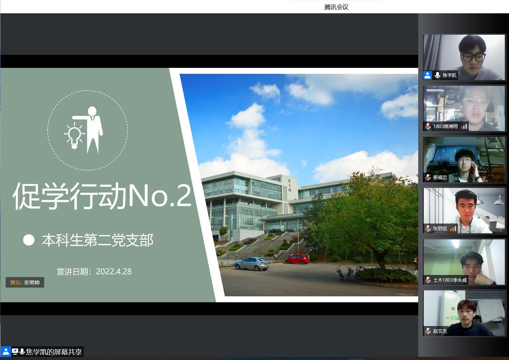Screen dimensions: 509x360
Task: Click the orange signal bars beside 张舒远
Action: (453, 229)
